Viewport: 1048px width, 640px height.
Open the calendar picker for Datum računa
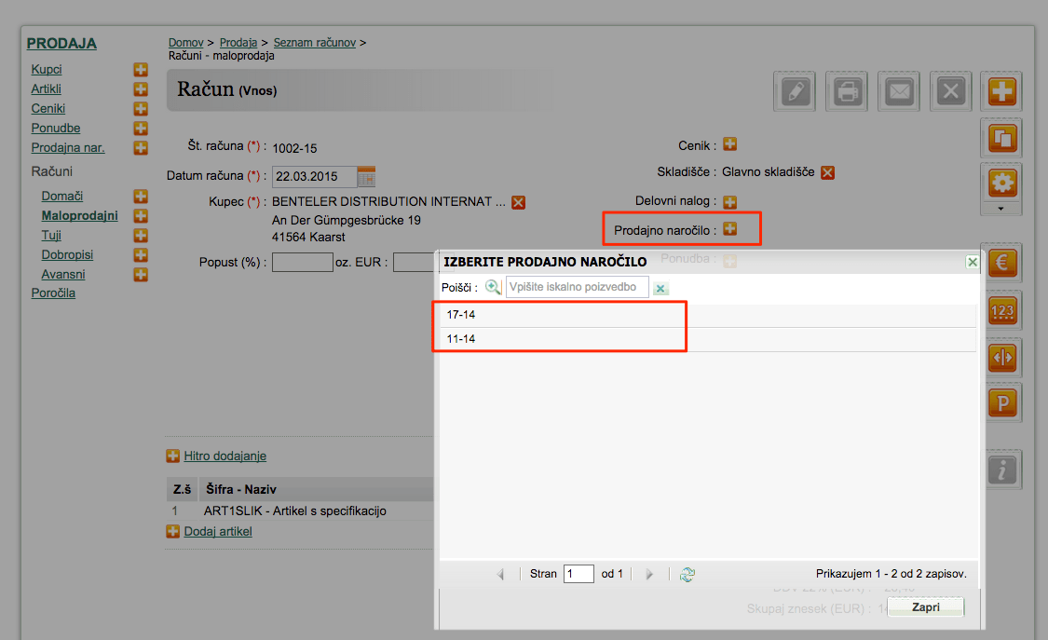tap(366, 176)
